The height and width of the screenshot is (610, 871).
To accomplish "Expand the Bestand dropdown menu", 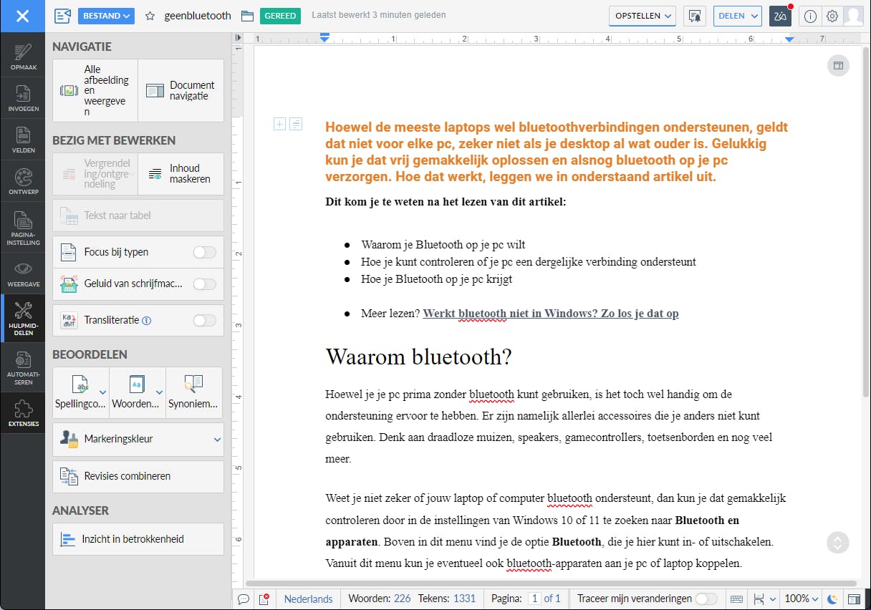I will point(106,16).
